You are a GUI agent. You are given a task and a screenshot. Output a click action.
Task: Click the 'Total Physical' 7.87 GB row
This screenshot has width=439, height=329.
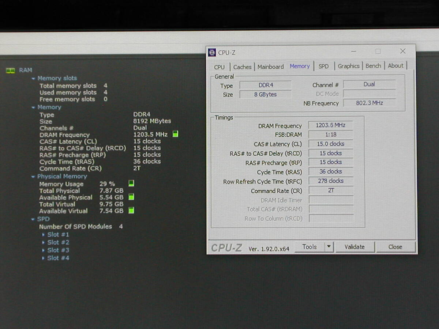[x=81, y=191]
